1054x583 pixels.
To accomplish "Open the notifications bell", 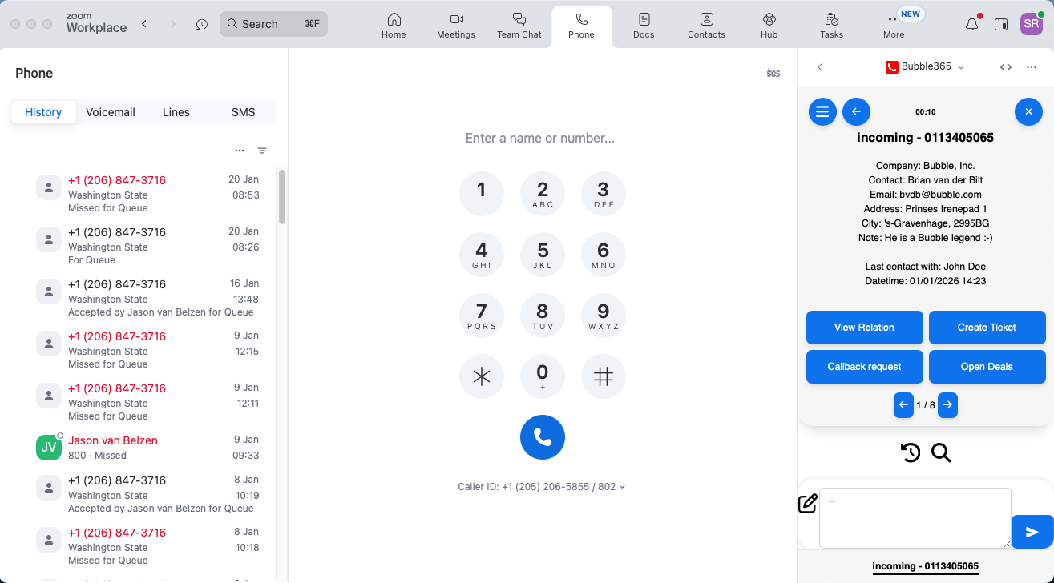I will coord(971,24).
